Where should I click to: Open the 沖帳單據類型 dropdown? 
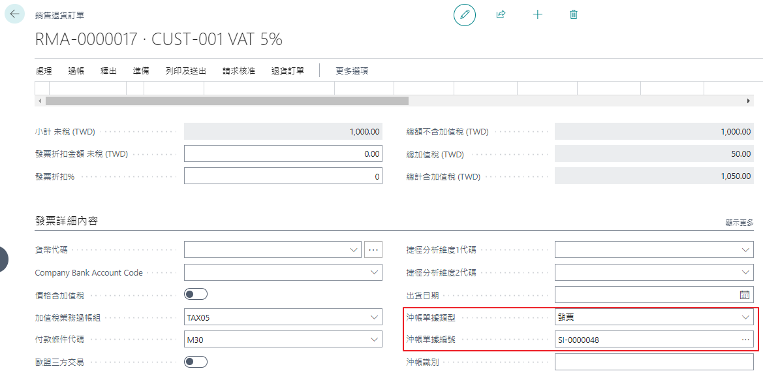tap(745, 317)
